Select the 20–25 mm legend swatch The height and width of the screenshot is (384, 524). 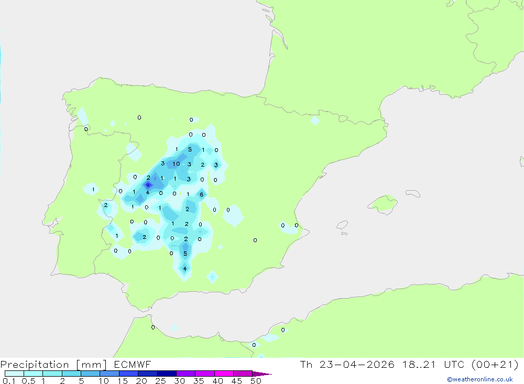[x=148, y=374]
